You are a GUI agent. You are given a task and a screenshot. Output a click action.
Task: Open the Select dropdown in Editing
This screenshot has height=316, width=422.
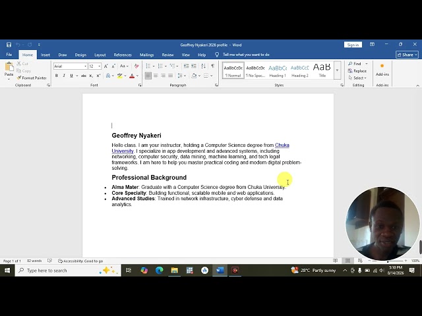(x=357, y=78)
